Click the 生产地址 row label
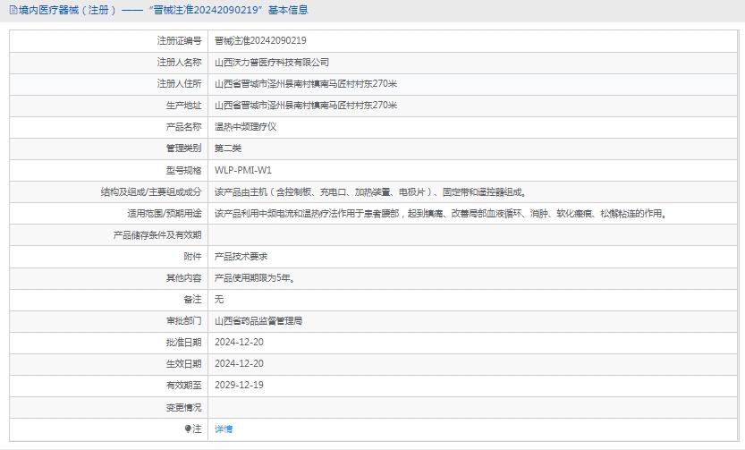Image resolution: width=745 pixels, height=450 pixels. pyautogui.click(x=184, y=105)
